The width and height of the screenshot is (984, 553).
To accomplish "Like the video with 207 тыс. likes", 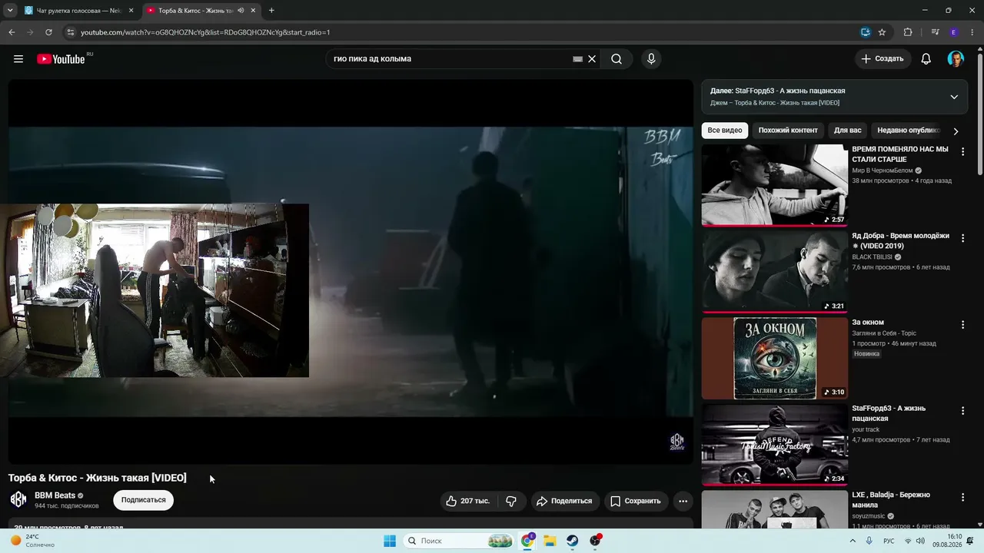I will 469,501.
